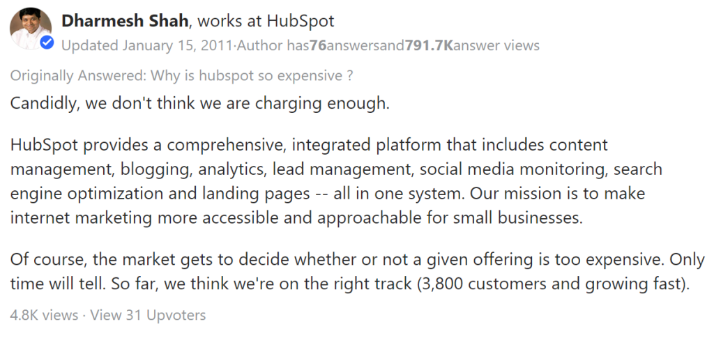714x338 pixels.
Task: Open Dharmesh Shah's profile photo
Action: 30,28
